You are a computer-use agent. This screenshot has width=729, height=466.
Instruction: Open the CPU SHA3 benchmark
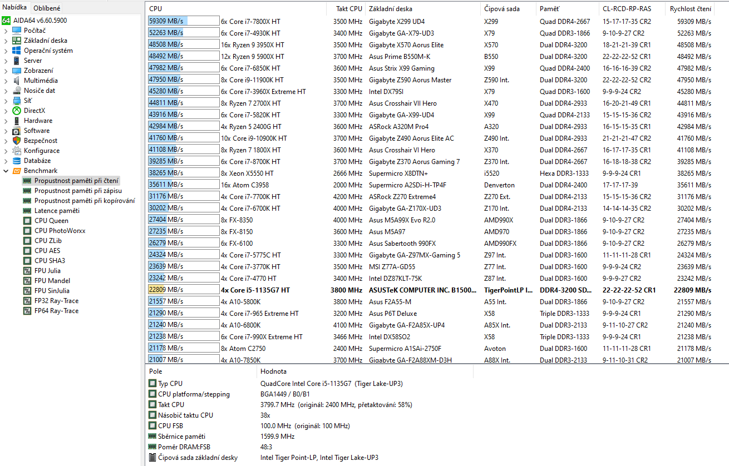coord(50,260)
